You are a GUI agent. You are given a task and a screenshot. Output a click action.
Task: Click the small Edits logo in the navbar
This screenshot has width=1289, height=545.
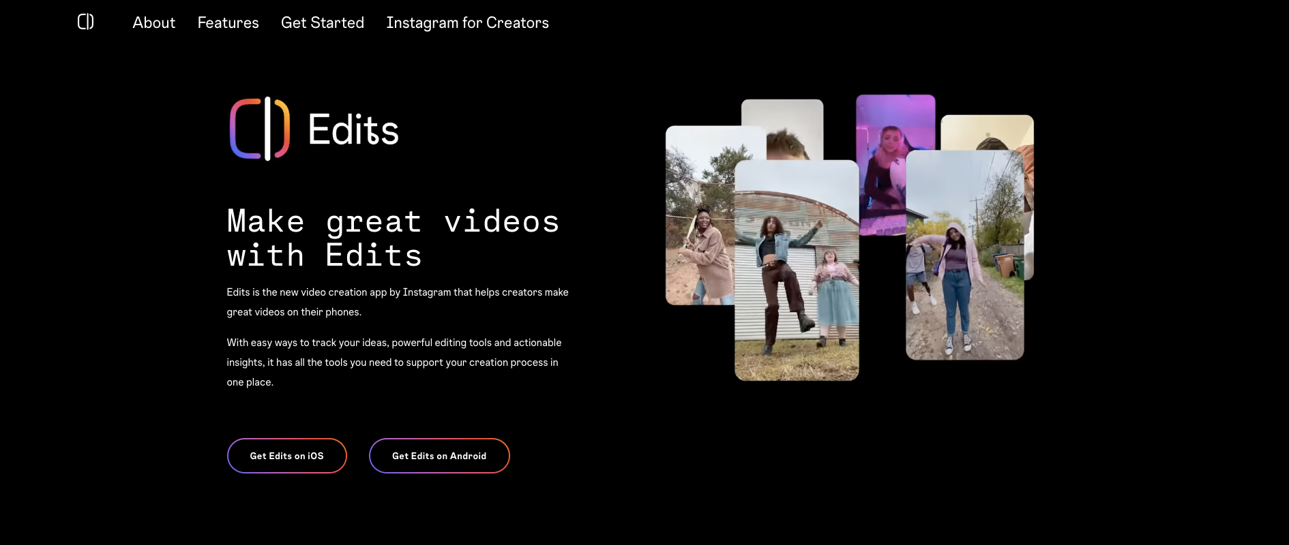pyautogui.click(x=85, y=22)
